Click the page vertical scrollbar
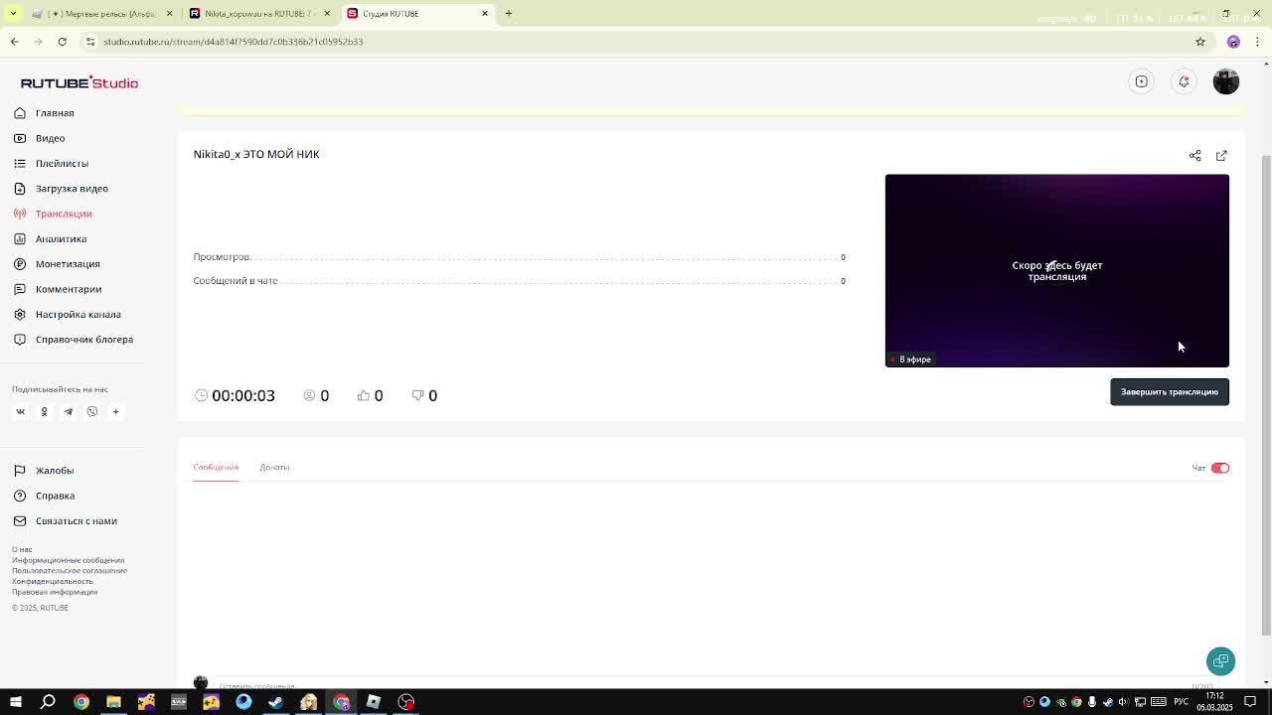This screenshot has width=1272, height=715. (x=1266, y=397)
